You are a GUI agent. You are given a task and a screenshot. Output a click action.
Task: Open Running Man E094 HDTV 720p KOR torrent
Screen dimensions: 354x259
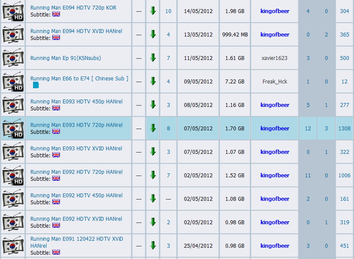[73, 8]
